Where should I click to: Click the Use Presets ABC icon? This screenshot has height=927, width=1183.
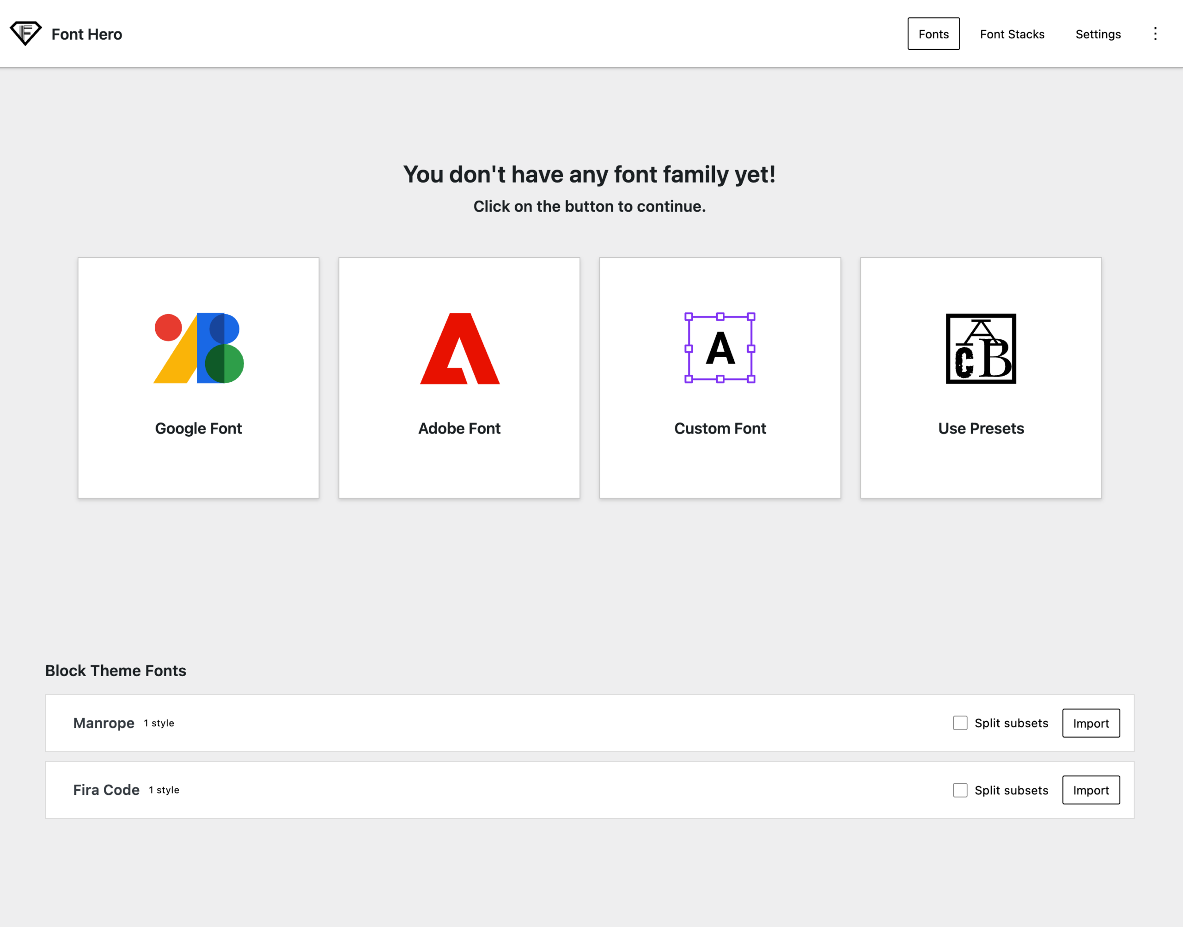981,348
